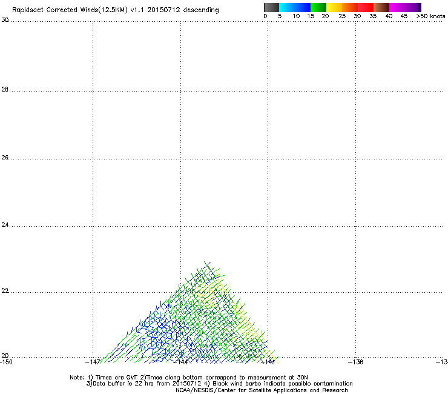Click latitude label '22' on the left axis
Viewport: 448px width, 394px height.
[x=5, y=291]
